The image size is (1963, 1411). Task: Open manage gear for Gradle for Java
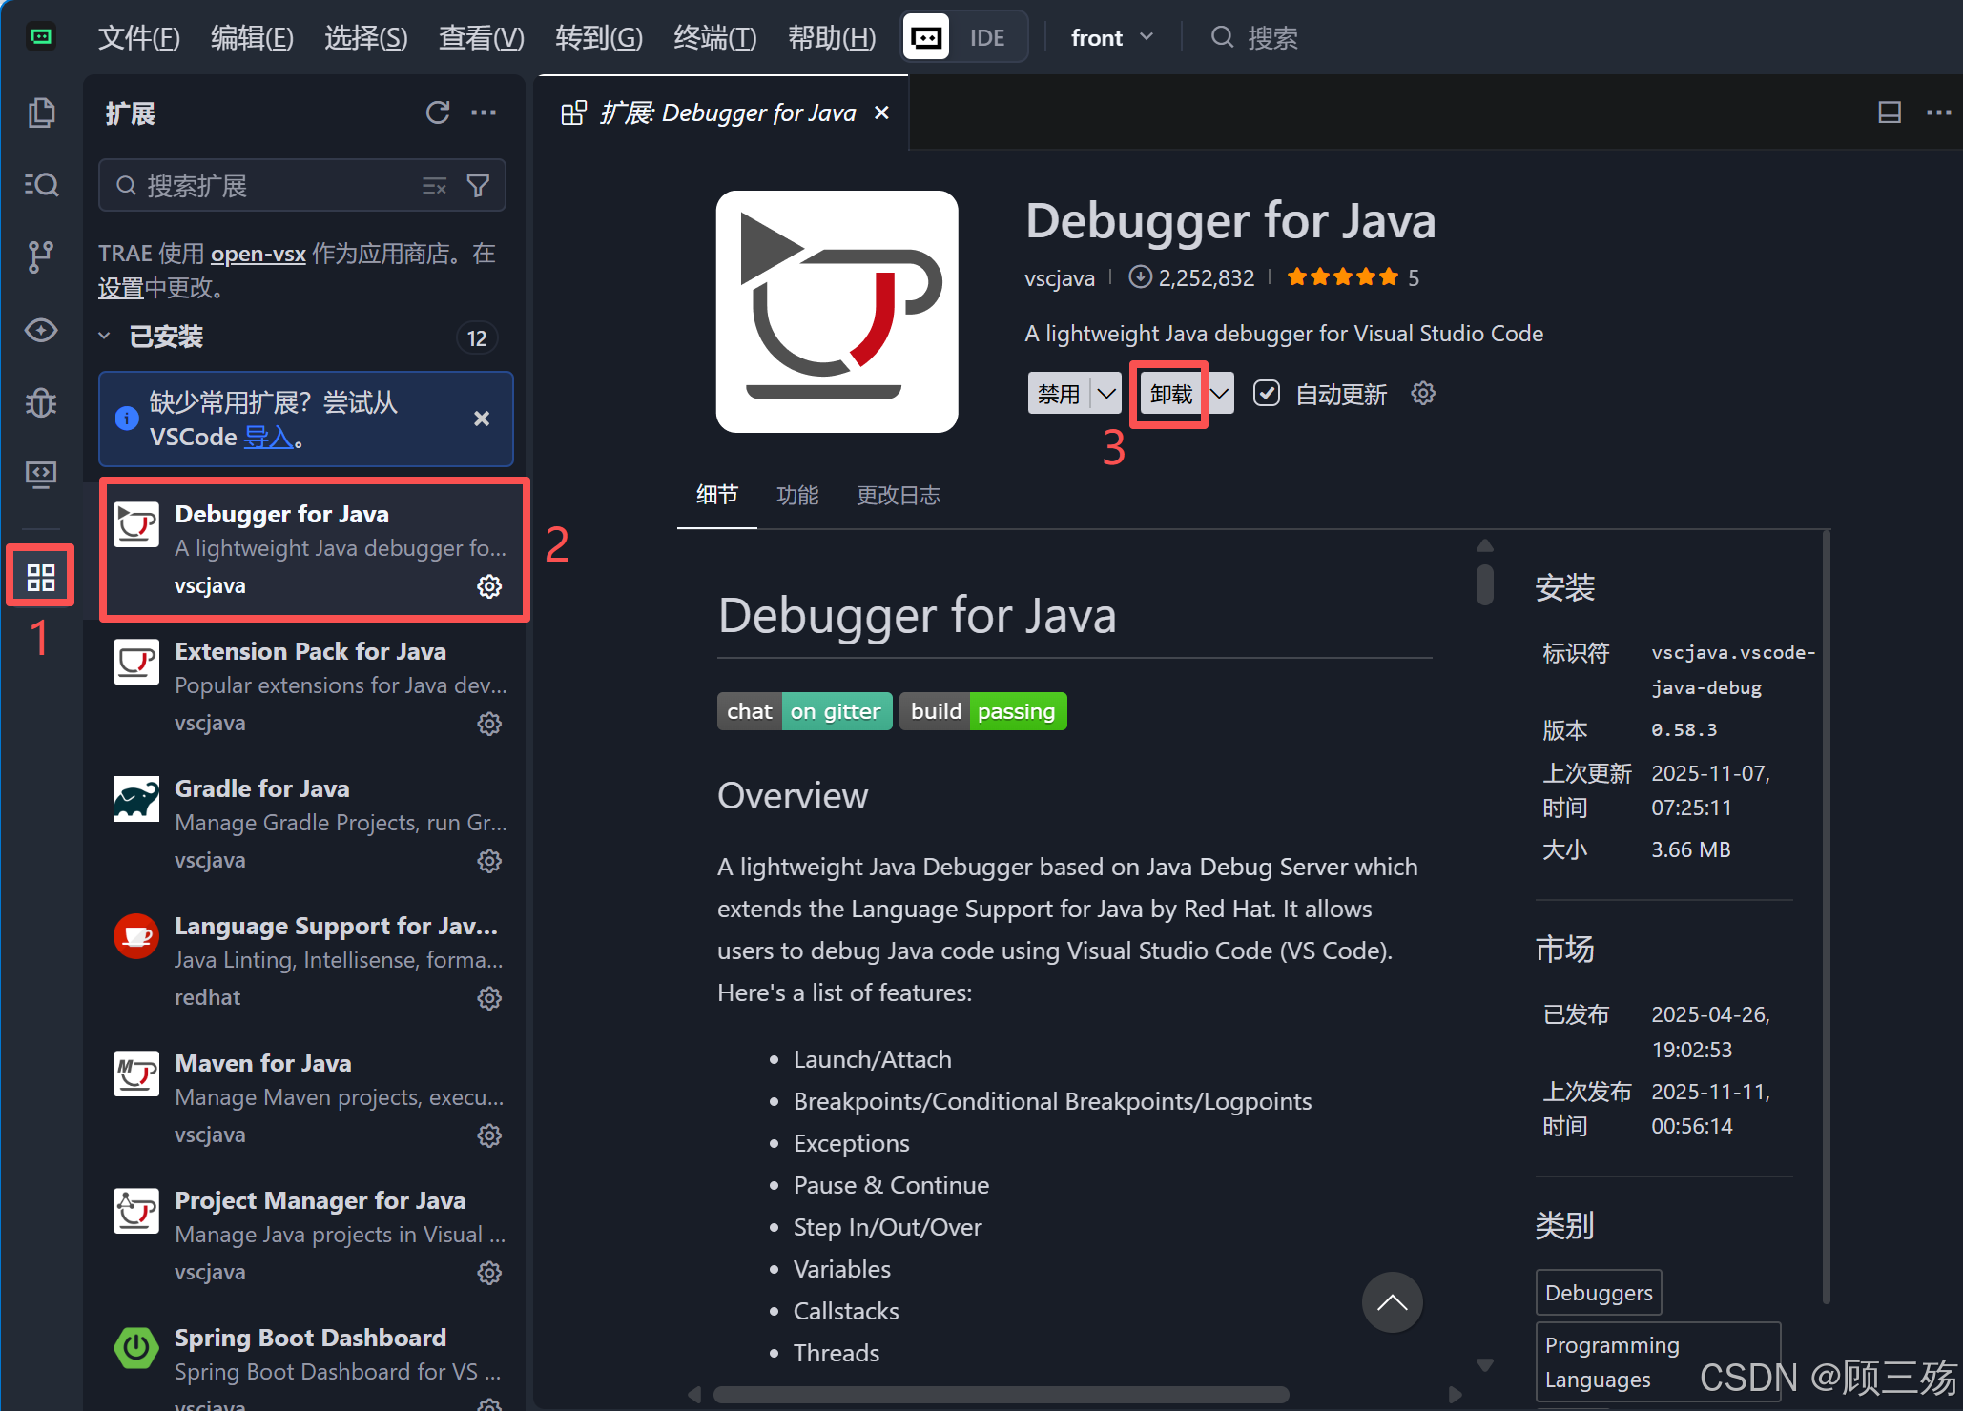point(489,861)
